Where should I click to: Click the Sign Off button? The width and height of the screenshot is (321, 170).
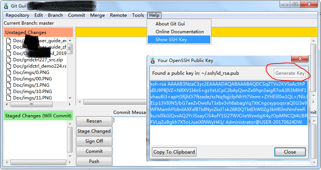94,141
